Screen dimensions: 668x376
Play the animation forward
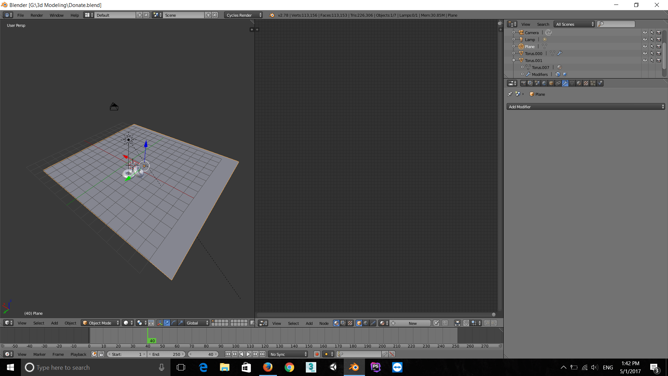coord(248,354)
